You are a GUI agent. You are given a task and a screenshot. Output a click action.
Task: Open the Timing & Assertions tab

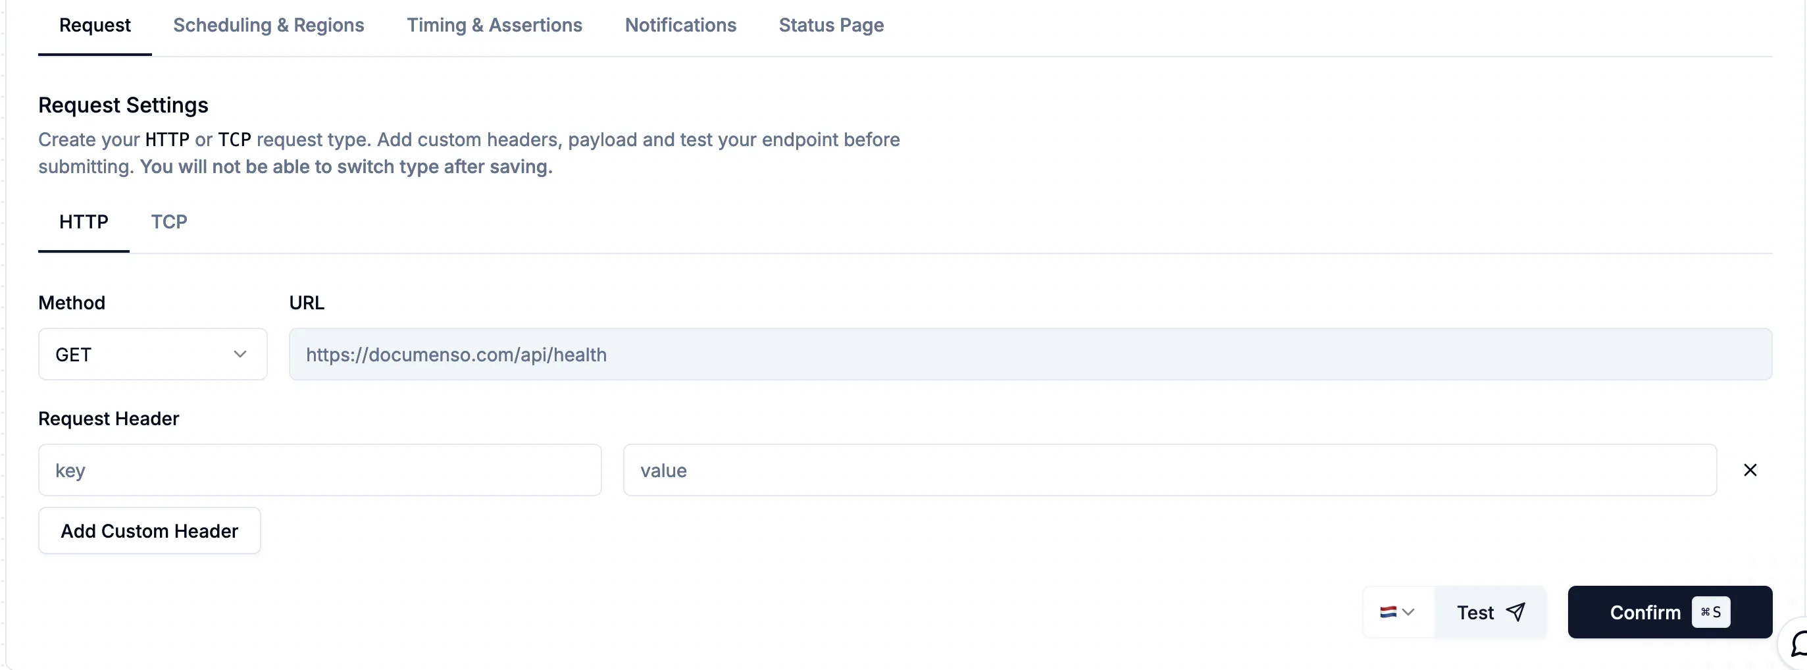495,25
